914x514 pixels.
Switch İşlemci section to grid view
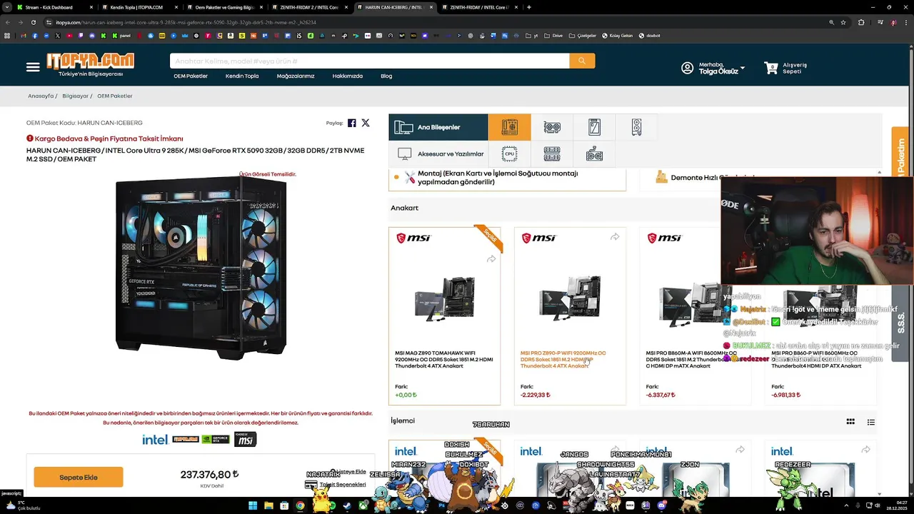850,422
